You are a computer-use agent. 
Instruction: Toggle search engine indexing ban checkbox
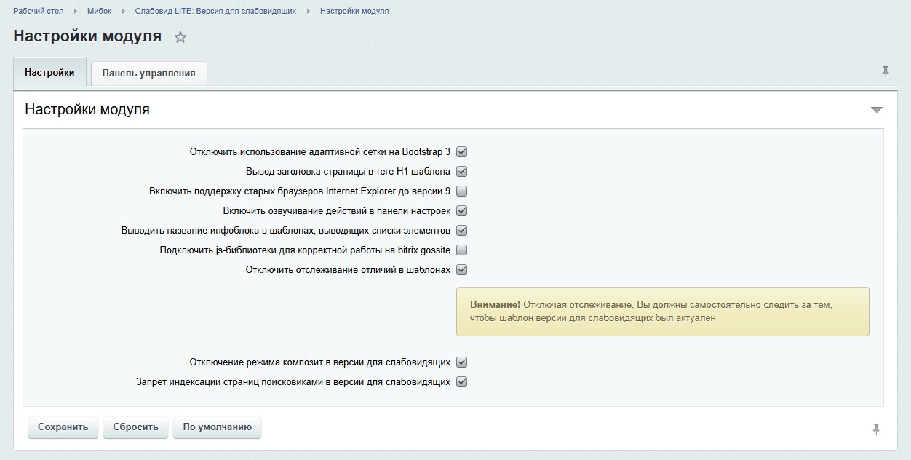point(461,382)
